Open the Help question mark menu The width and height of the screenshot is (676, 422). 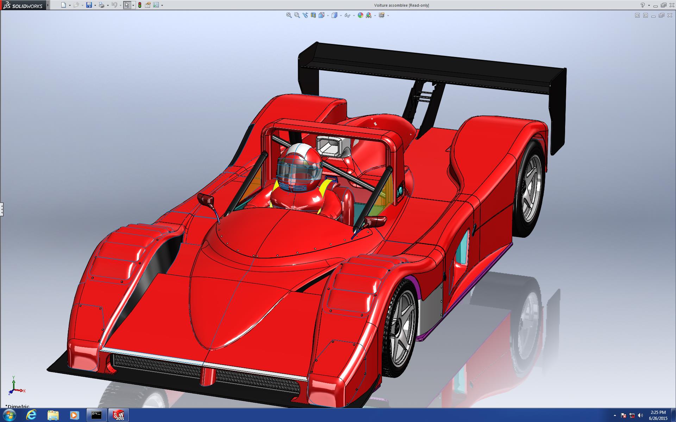pyautogui.click(x=643, y=5)
